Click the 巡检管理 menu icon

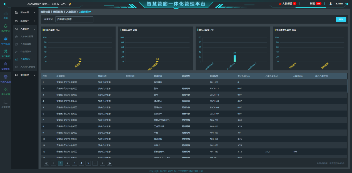point(16,12)
